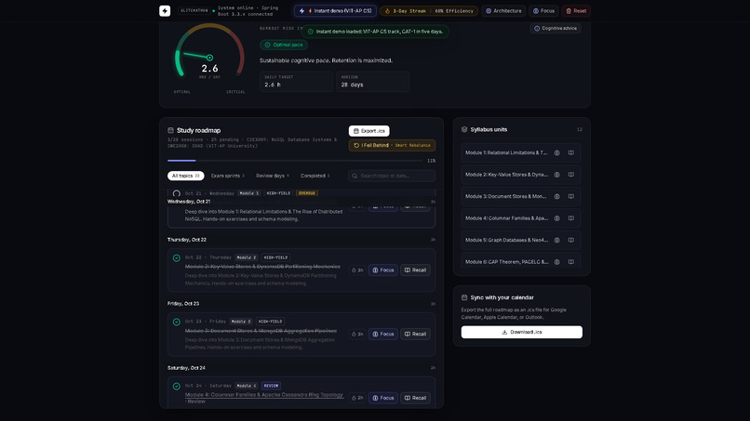Viewport: 750px width, 421px height.
Task: Open focus icon for syllabus Module 1
Action: point(556,153)
